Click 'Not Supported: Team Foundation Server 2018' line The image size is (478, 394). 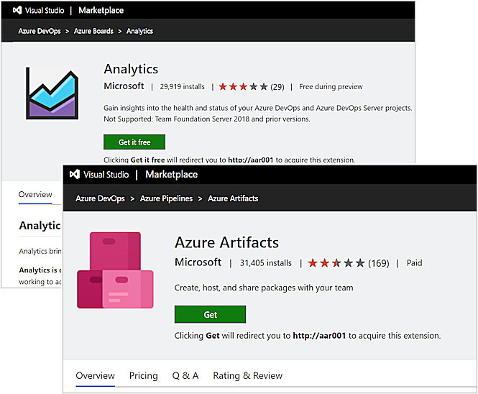pyautogui.click(x=207, y=119)
